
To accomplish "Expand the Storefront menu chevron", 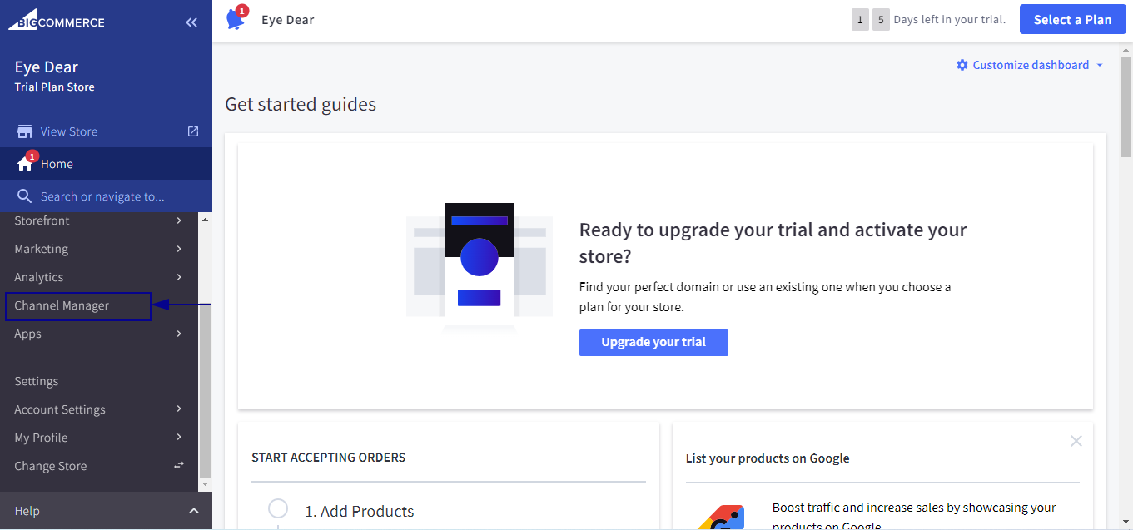I will [179, 220].
